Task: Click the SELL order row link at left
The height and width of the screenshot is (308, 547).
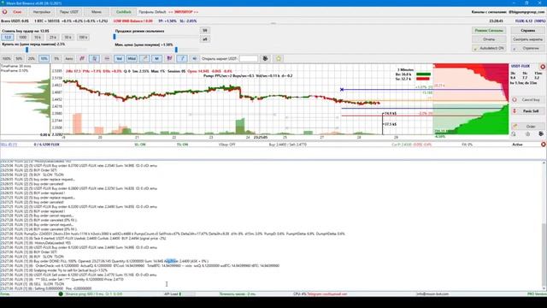Action: 9,145
